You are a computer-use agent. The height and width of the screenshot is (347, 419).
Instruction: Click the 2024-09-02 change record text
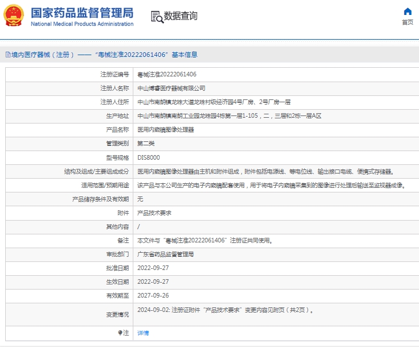tap(225, 310)
